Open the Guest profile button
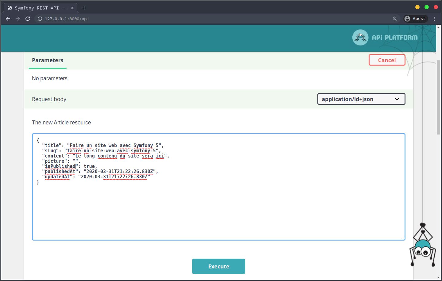This screenshot has height=281, width=442. click(416, 19)
